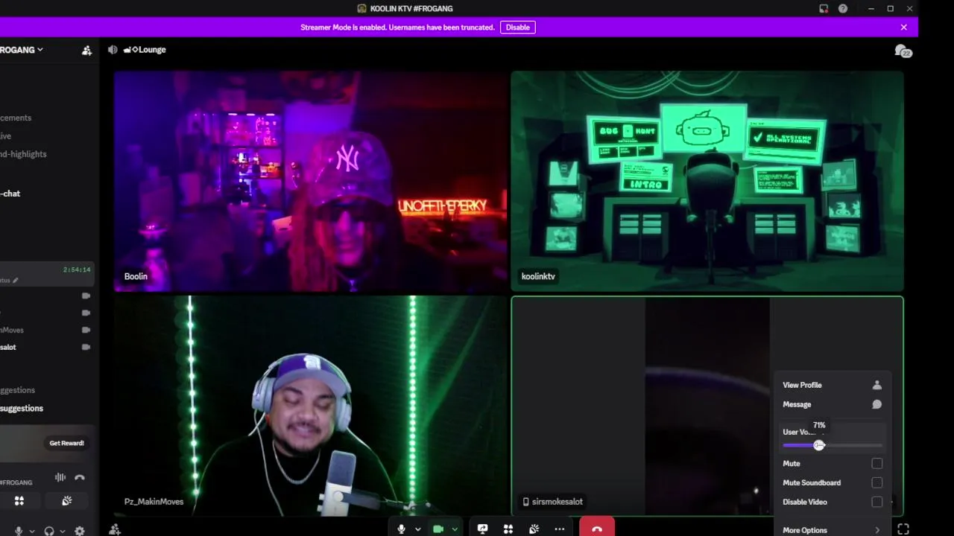This screenshot has width=954, height=536.
Task: Open the soundboard in call controls
Action: tap(534, 529)
